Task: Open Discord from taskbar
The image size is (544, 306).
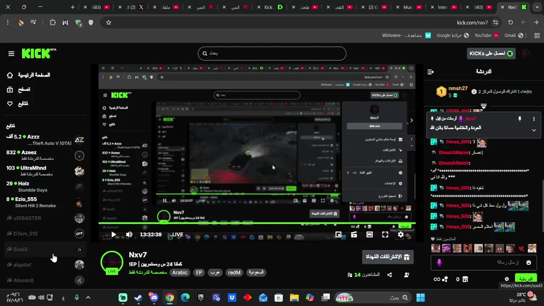Action: click(x=154, y=297)
